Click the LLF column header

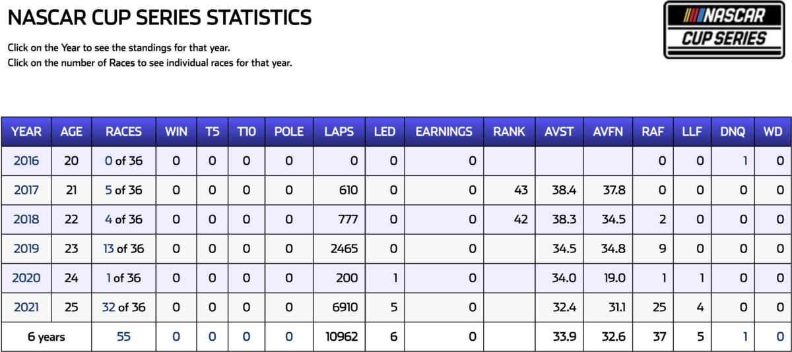point(692,131)
